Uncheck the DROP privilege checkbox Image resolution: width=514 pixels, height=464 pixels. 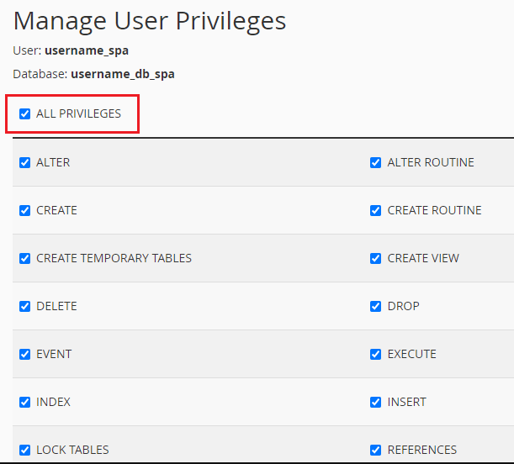[x=375, y=307]
